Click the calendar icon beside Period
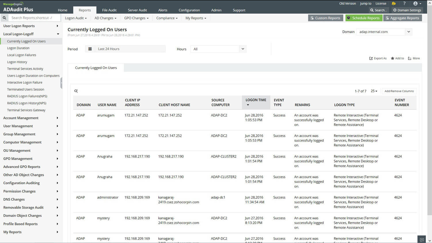The height and width of the screenshot is (243, 432). pos(90,49)
